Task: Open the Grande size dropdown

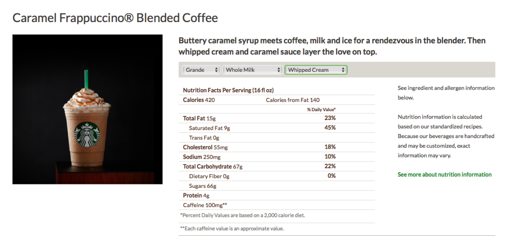Action: 201,70
